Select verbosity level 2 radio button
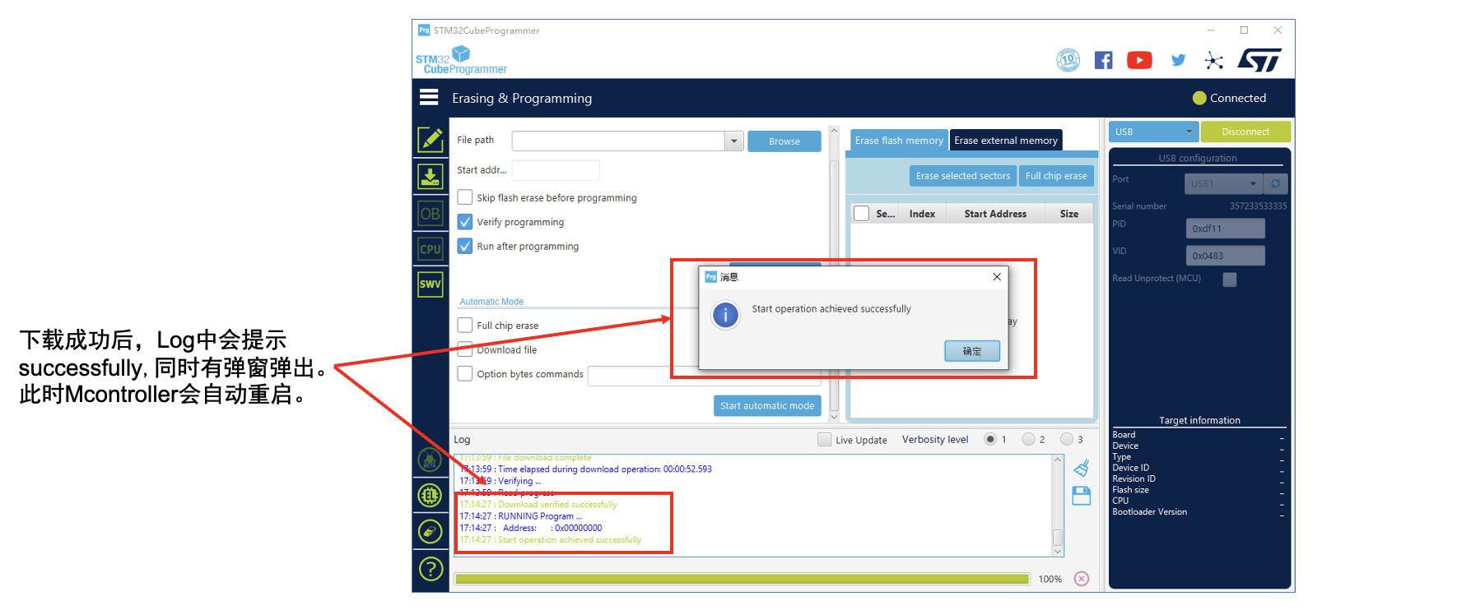The height and width of the screenshot is (610, 1457). tap(1028, 440)
